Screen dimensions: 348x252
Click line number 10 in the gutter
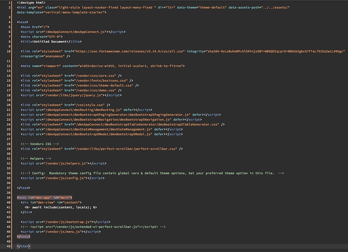pos(9,51)
